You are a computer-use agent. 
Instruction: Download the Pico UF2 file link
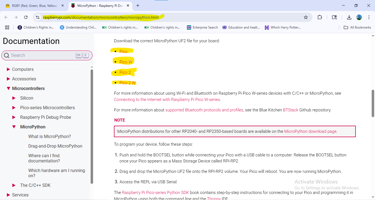click(x=123, y=51)
